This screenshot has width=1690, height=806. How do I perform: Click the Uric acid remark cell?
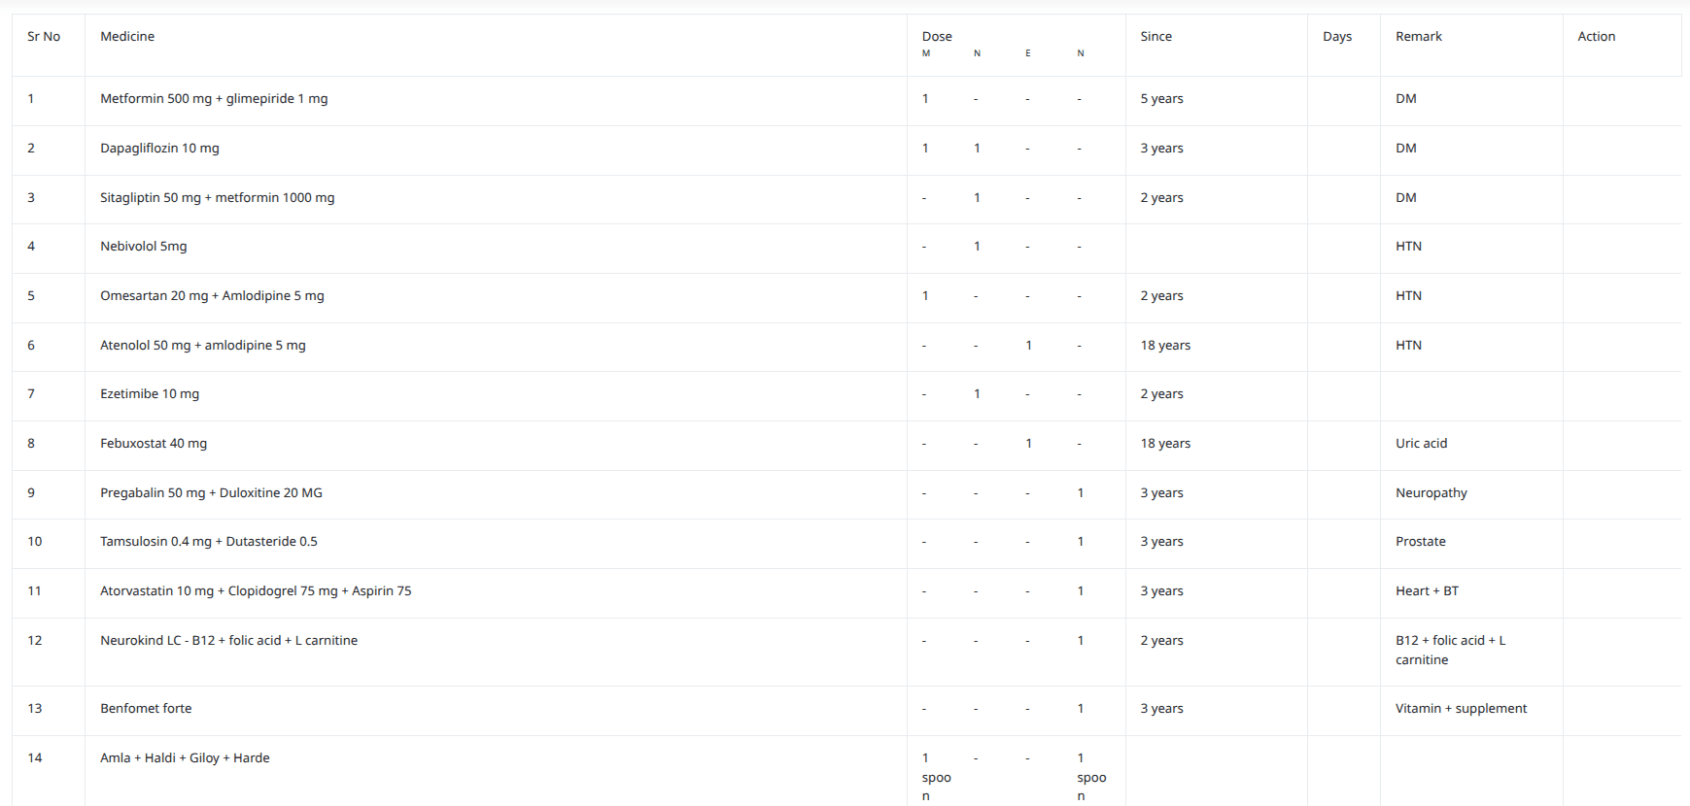tap(1421, 444)
